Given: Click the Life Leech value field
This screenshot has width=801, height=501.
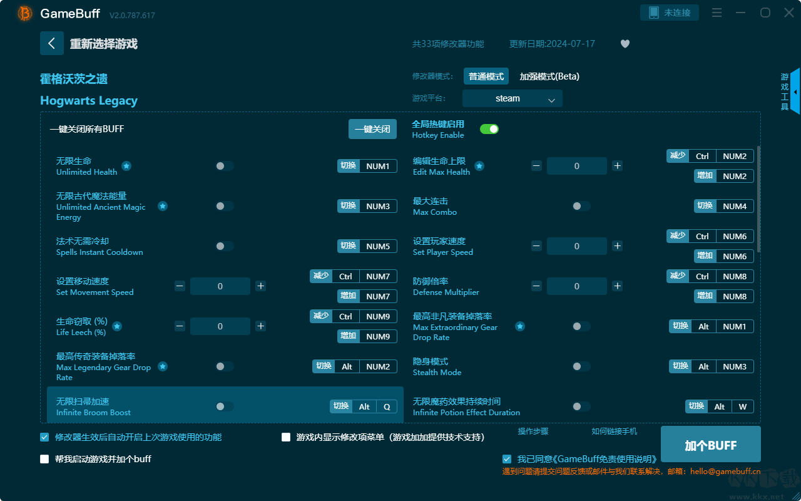Looking at the screenshot, I should pyautogui.click(x=220, y=326).
